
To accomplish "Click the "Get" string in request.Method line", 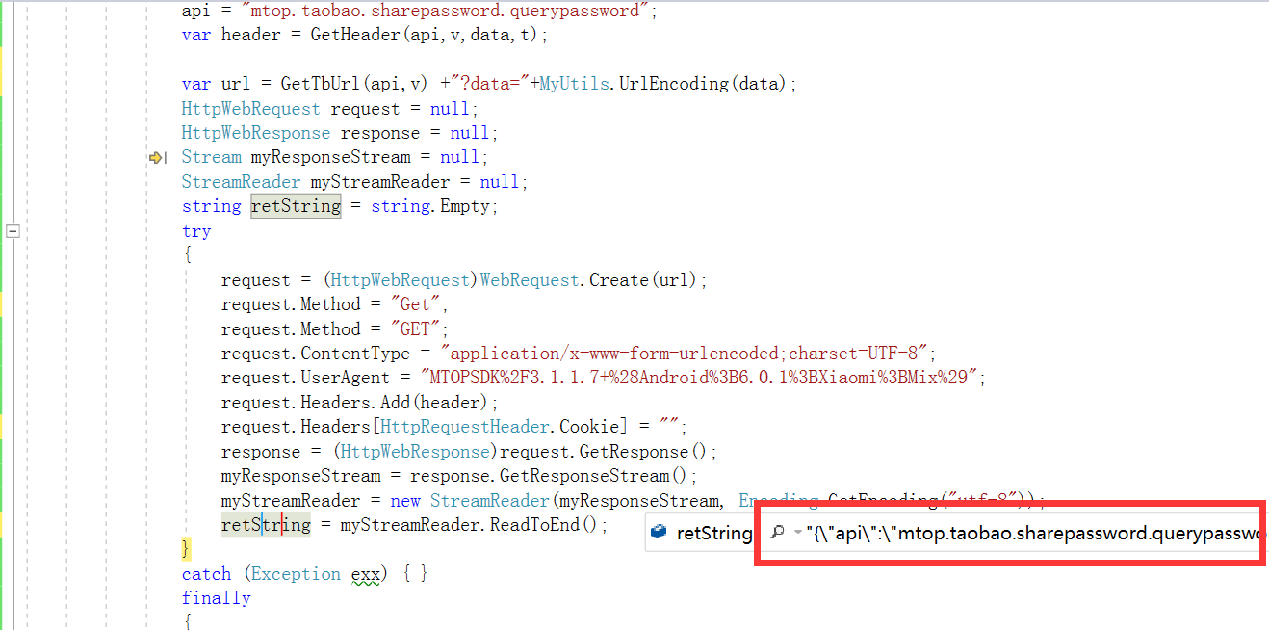I will [415, 304].
